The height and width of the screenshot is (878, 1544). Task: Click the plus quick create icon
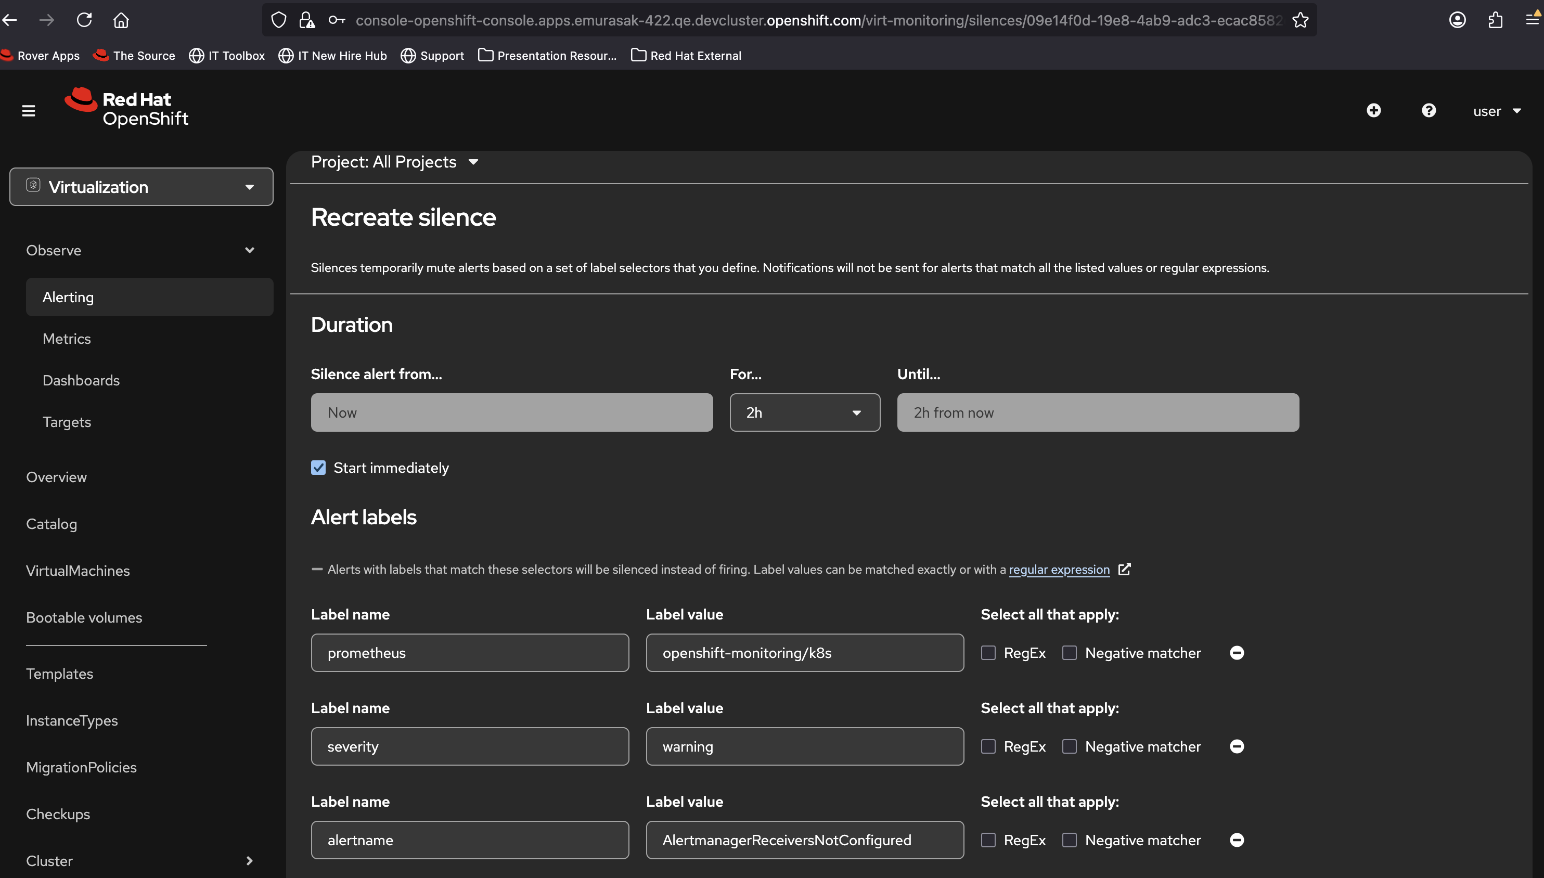click(x=1373, y=110)
